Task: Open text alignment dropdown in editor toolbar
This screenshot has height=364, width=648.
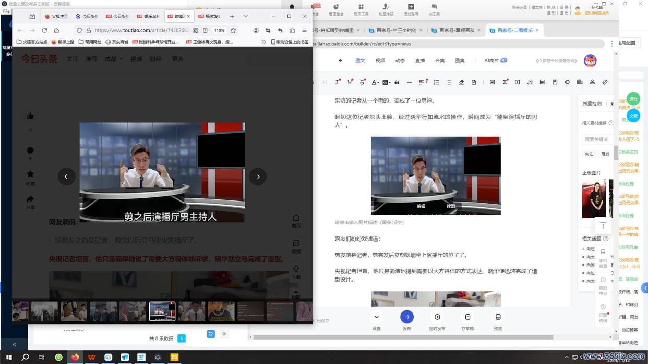Action: point(423,82)
